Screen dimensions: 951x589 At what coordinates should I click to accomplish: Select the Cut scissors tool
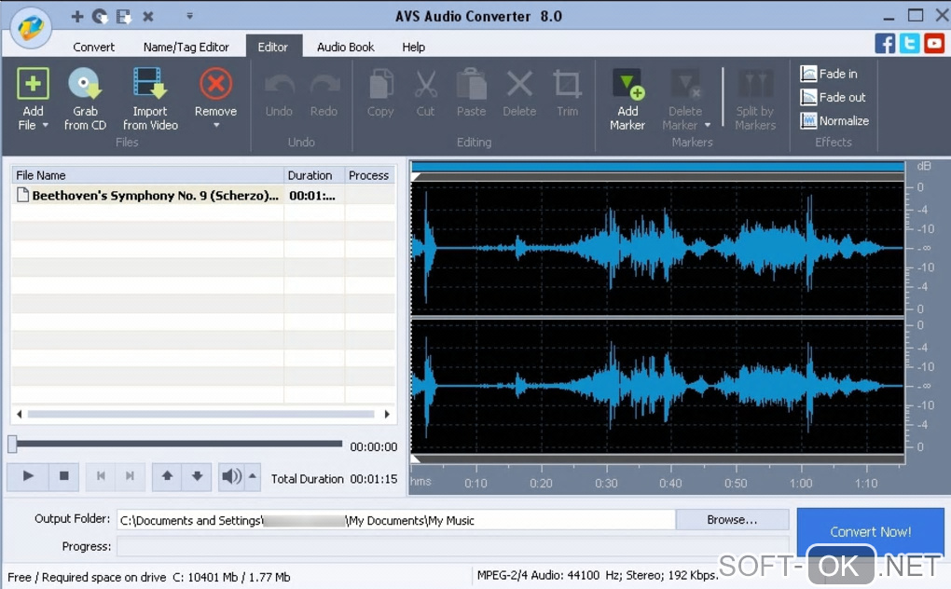pyautogui.click(x=425, y=93)
